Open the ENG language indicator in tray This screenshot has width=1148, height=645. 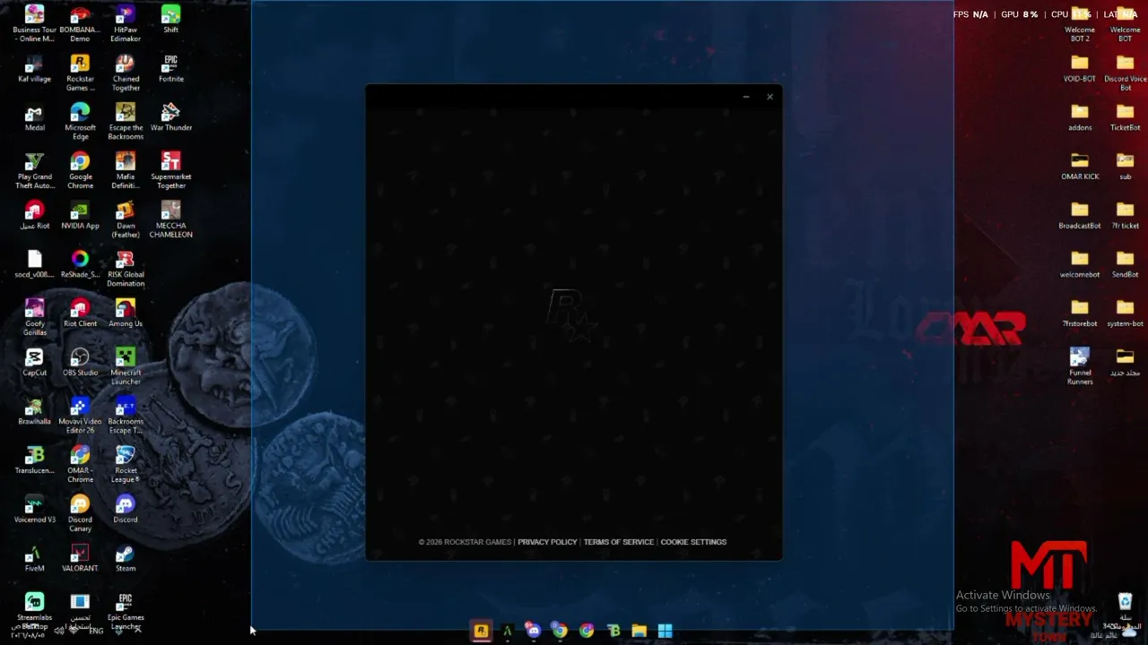click(96, 631)
